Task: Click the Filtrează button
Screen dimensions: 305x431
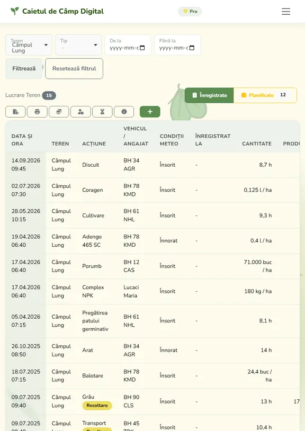Action: point(24,68)
